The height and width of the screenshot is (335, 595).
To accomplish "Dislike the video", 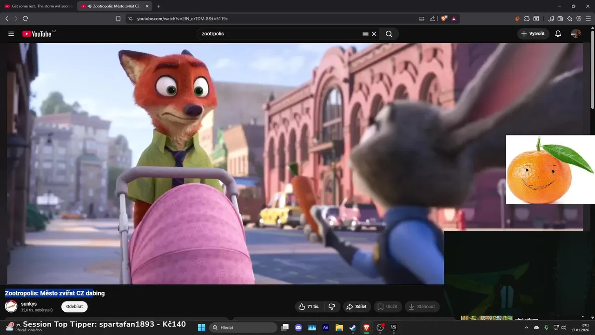I will click(332, 307).
